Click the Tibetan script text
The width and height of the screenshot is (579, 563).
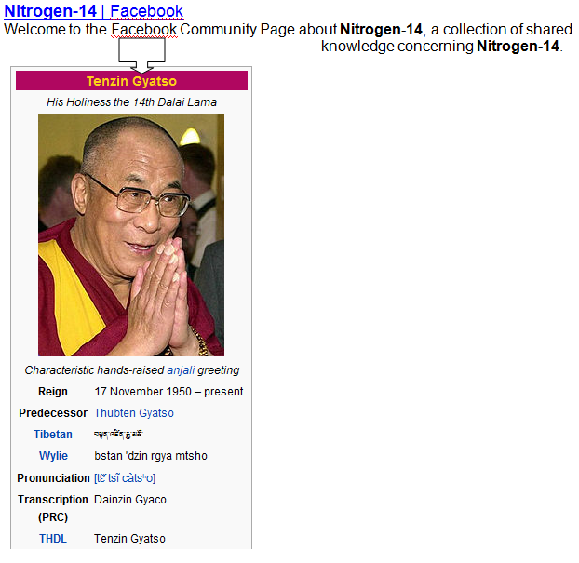[118, 435]
